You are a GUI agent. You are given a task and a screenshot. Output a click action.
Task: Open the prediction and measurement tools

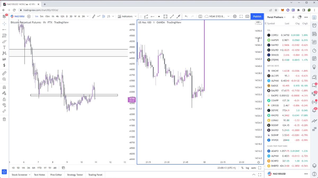coord(4,59)
